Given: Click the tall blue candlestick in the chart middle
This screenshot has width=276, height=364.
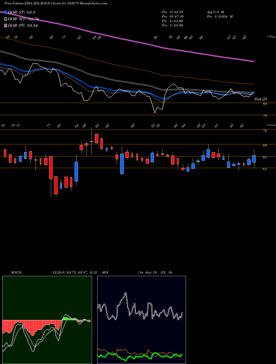Looking at the screenshot, I should coord(122,164).
